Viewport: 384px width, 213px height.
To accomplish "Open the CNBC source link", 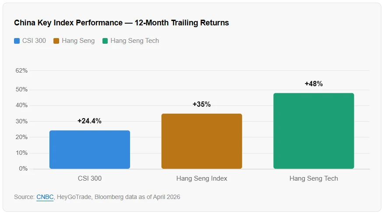I will 45,197.
